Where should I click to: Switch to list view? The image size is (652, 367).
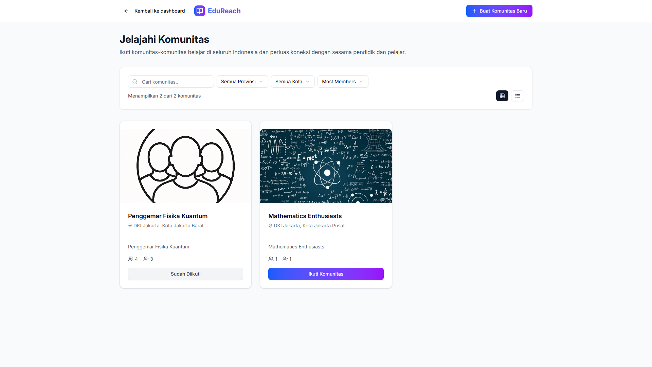coord(518,96)
